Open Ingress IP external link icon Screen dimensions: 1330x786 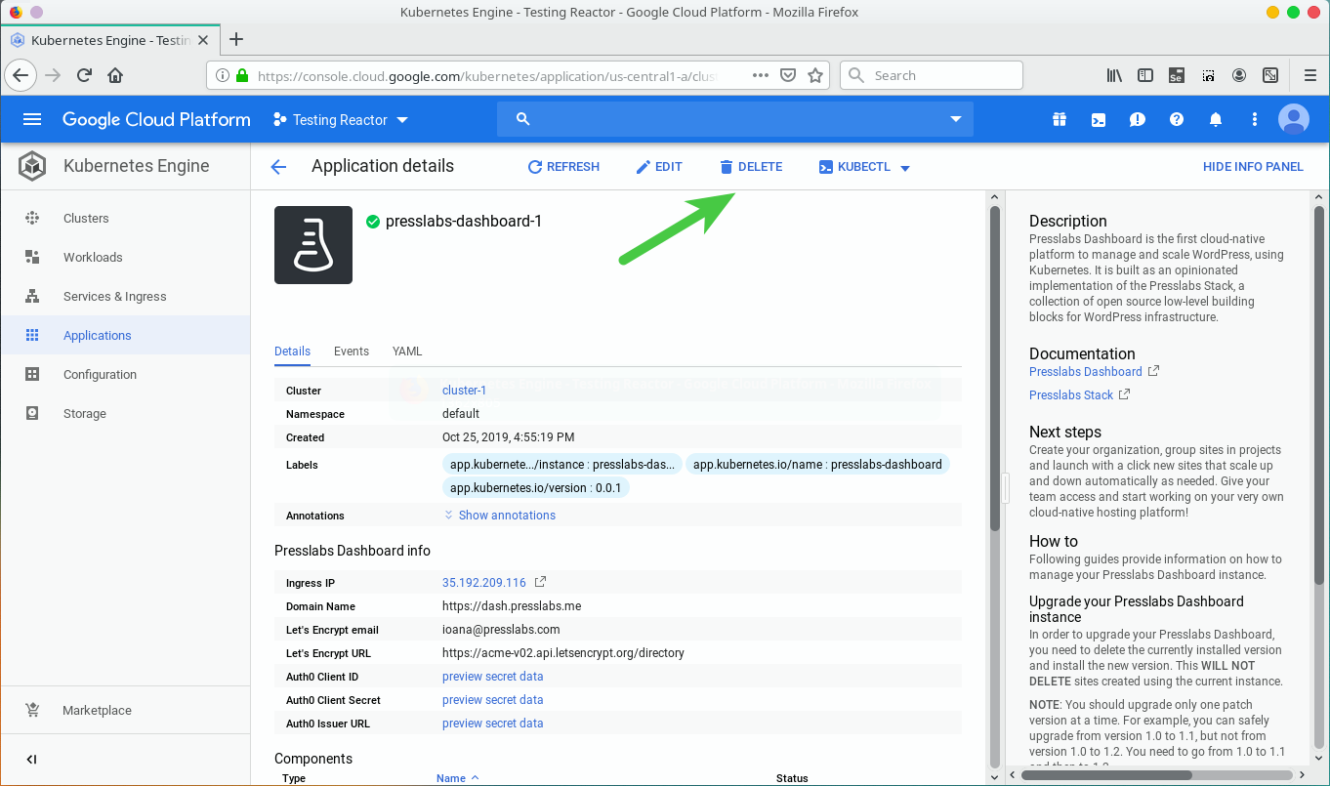(540, 582)
